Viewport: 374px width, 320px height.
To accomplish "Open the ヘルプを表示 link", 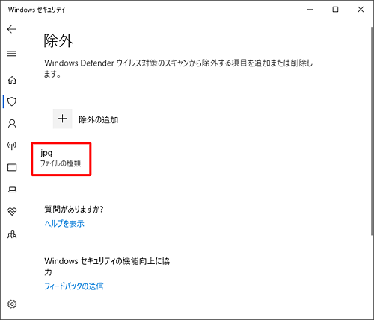I will pyautogui.click(x=64, y=224).
